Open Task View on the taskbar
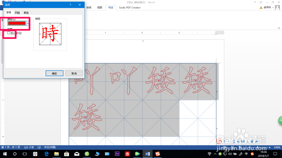Screen dimensions: 282x158 [25, 154]
